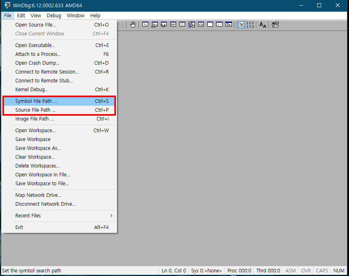Select Open Workspace in File...
This screenshot has height=276, width=349.
[59, 175]
